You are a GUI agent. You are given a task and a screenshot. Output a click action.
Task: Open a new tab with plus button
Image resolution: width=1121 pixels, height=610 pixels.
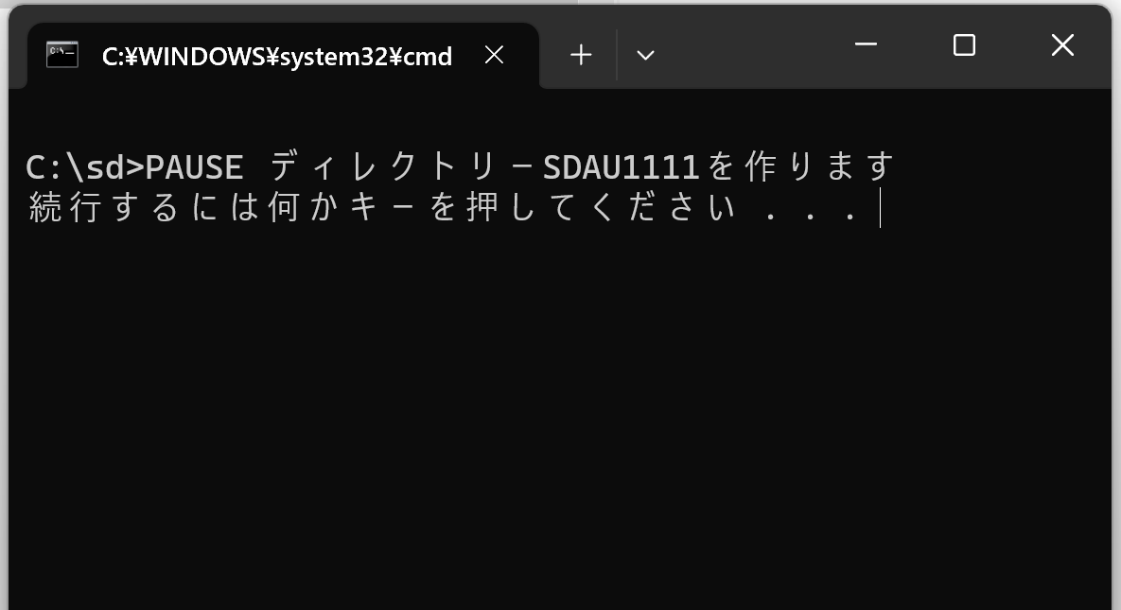581,55
